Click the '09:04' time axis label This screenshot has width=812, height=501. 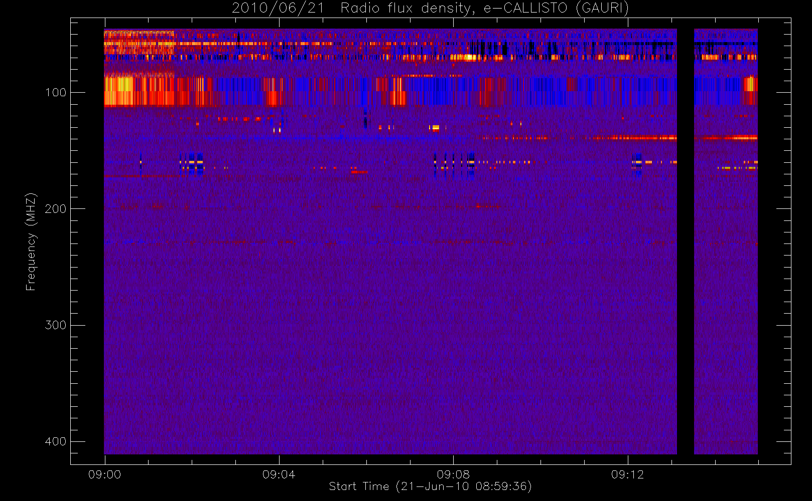click(x=279, y=474)
